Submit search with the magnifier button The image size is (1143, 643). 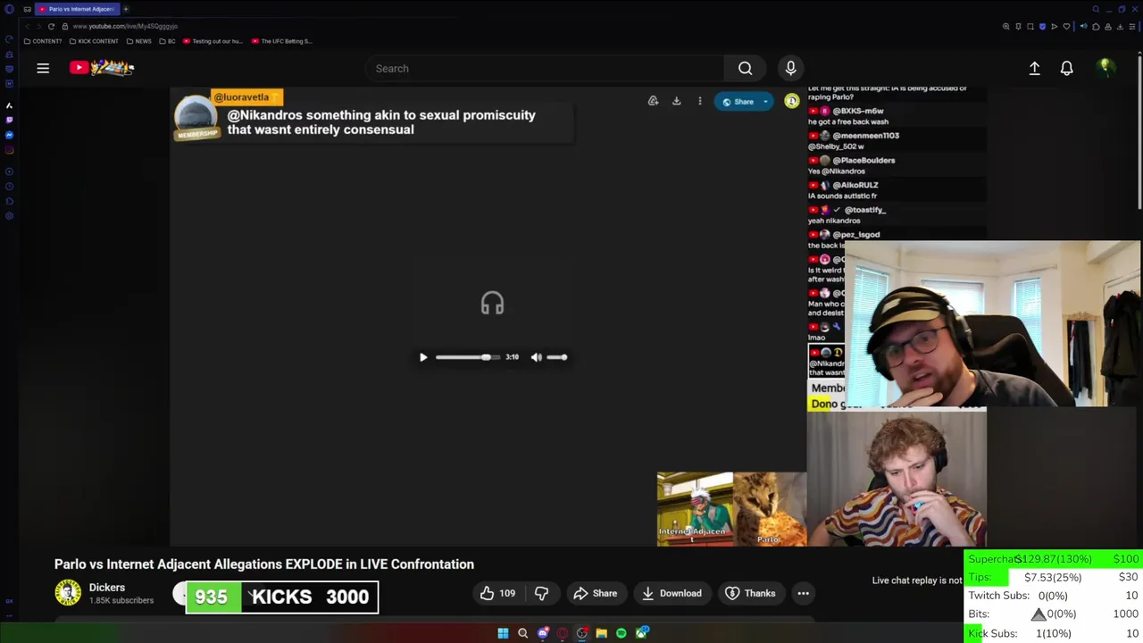point(745,68)
